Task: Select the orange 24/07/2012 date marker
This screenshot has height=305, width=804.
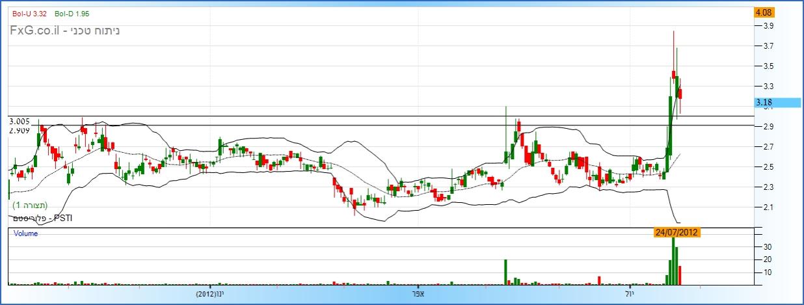Action: (677, 232)
